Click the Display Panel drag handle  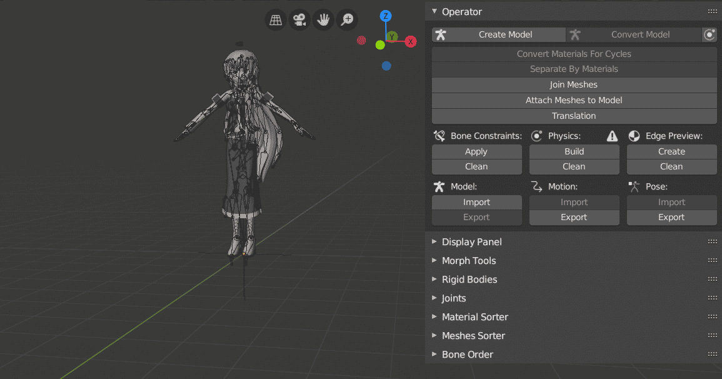(713, 241)
